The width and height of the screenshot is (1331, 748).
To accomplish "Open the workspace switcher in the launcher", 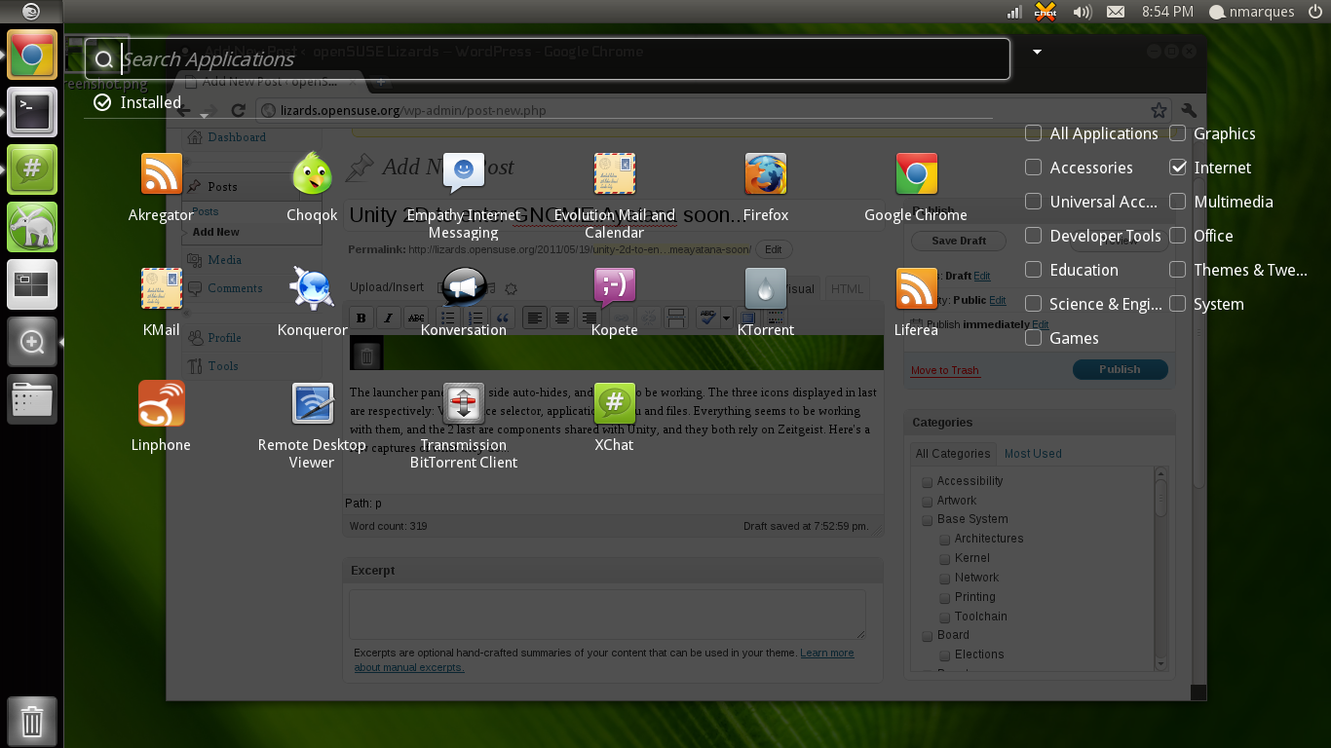I will pos(32,284).
